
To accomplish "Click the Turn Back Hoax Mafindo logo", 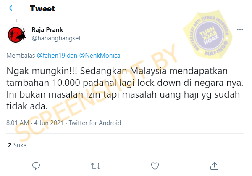I will point(208,35).
